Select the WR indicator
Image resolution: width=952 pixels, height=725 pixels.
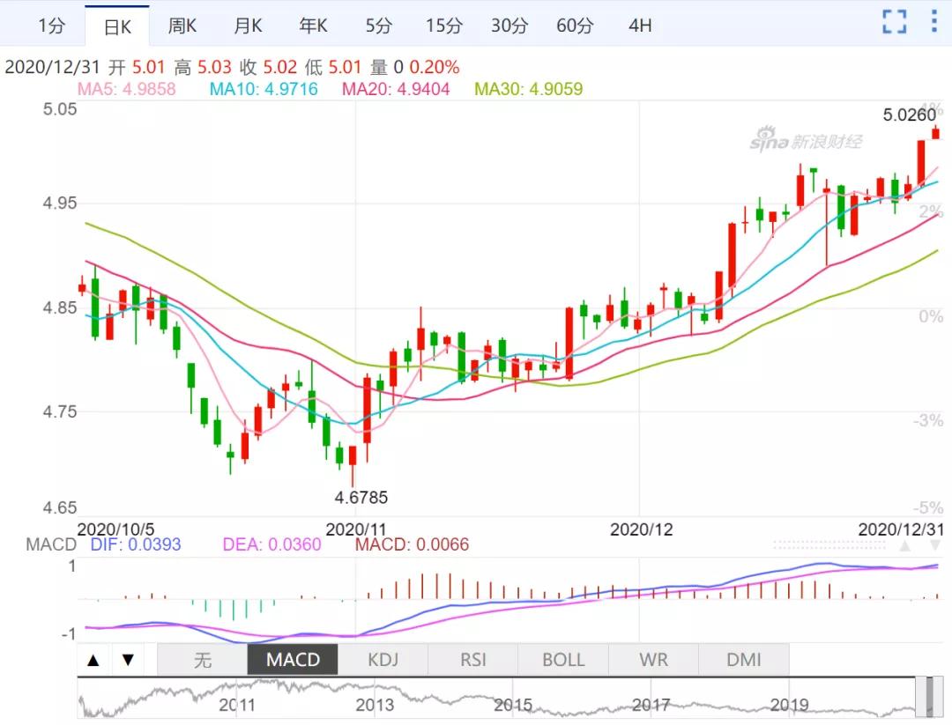pos(653,660)
